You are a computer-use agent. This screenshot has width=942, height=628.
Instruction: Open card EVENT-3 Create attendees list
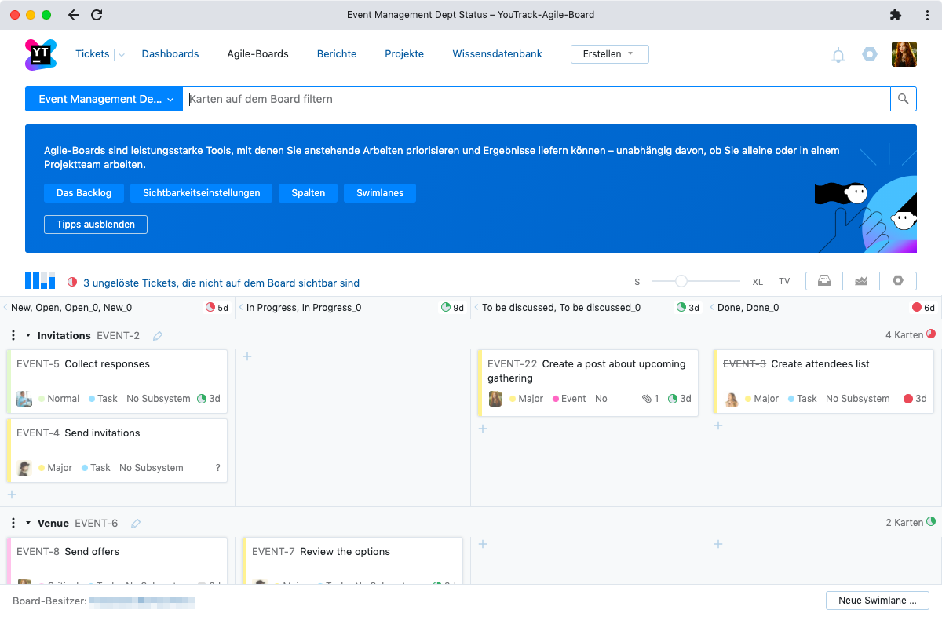tap(824, 382)
